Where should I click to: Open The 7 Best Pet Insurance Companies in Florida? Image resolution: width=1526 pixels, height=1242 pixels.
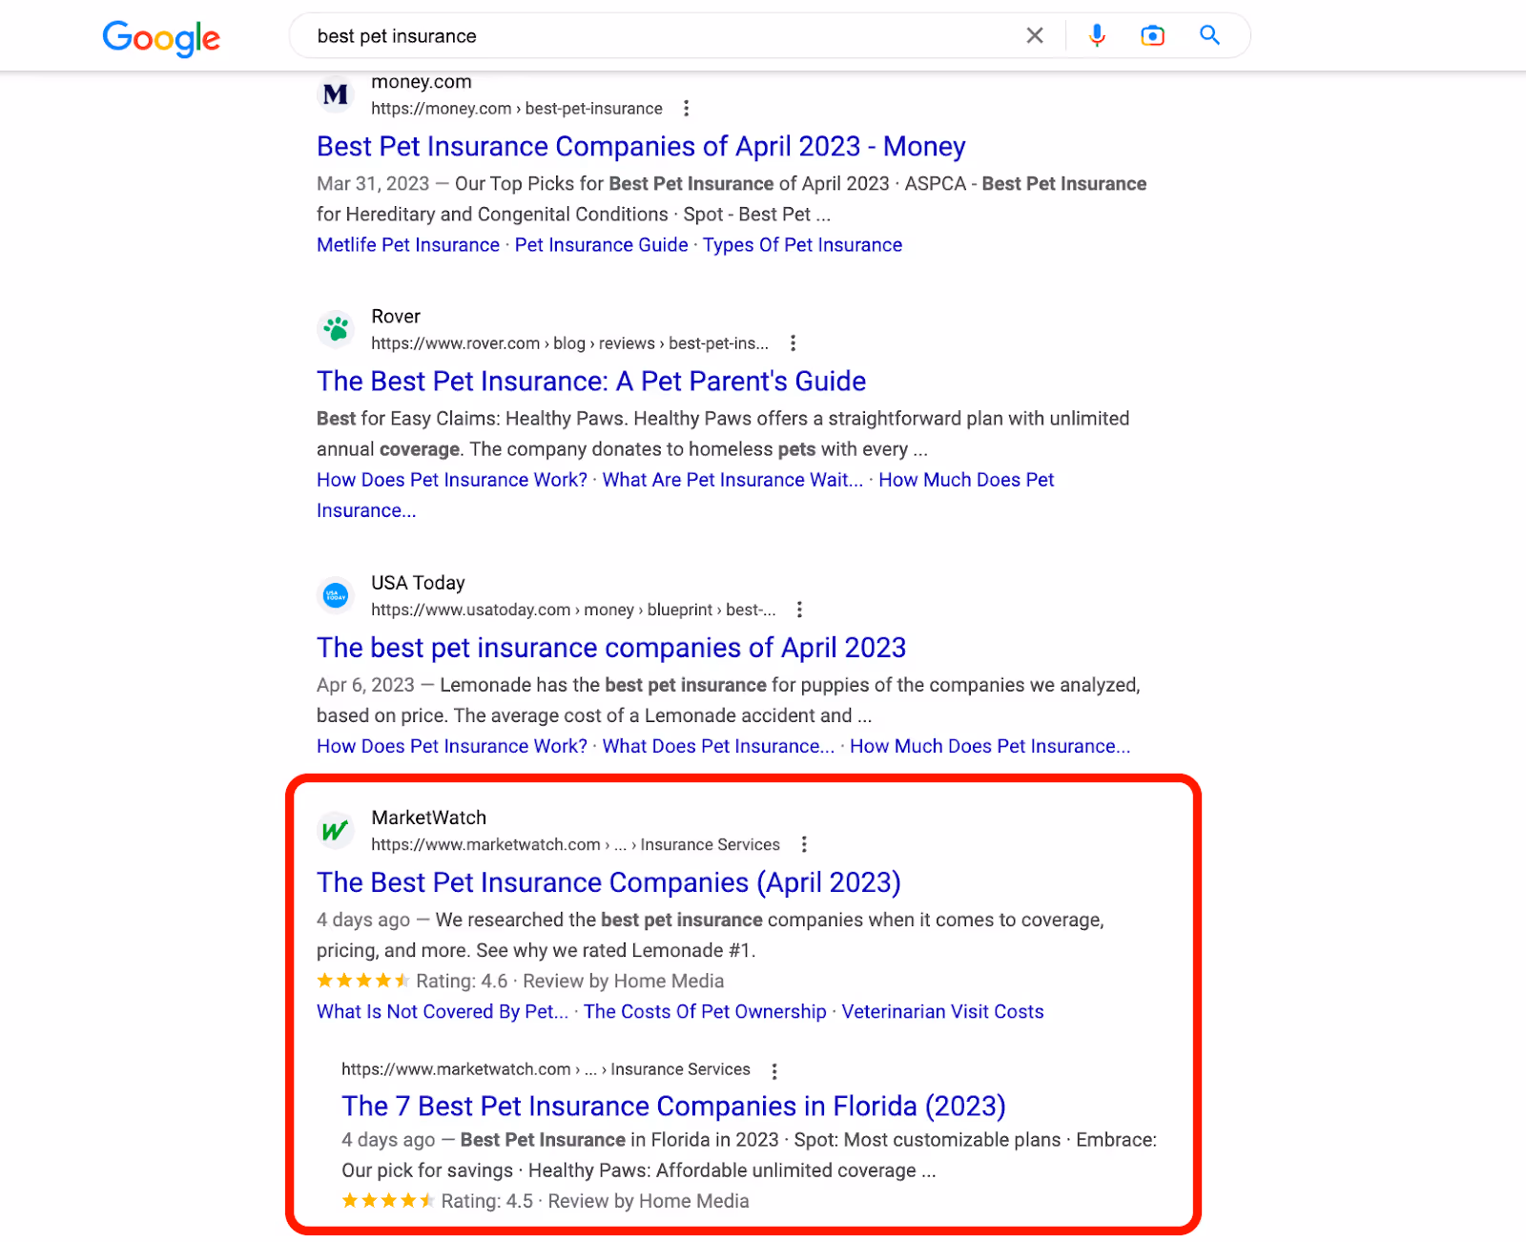tap(673, 1107)
